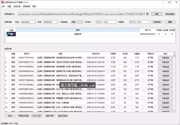Clear the video link with the X icon

[x=148, y=14]
